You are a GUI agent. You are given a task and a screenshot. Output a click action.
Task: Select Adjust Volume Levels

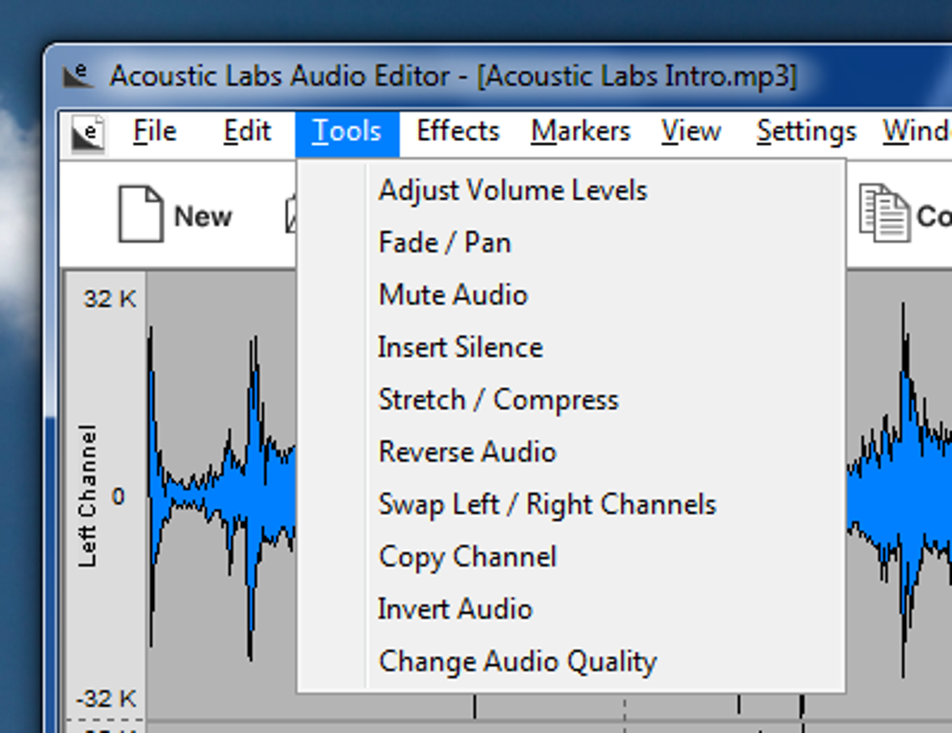[x=512, y=190]
